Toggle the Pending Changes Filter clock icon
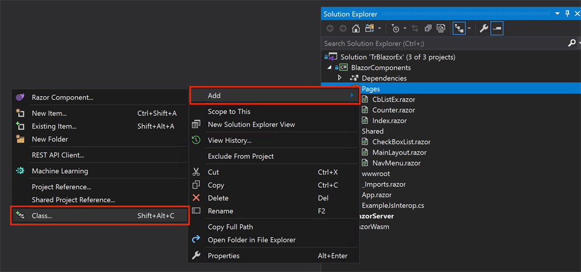The height and width of the screenshot is (272, 581). click(x=395, y=28)
